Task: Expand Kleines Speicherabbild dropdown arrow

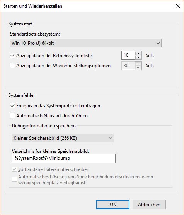Action: (x=111, y=138)
